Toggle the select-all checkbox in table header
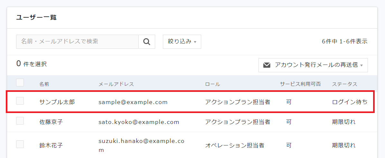 (x=20, y=83)
